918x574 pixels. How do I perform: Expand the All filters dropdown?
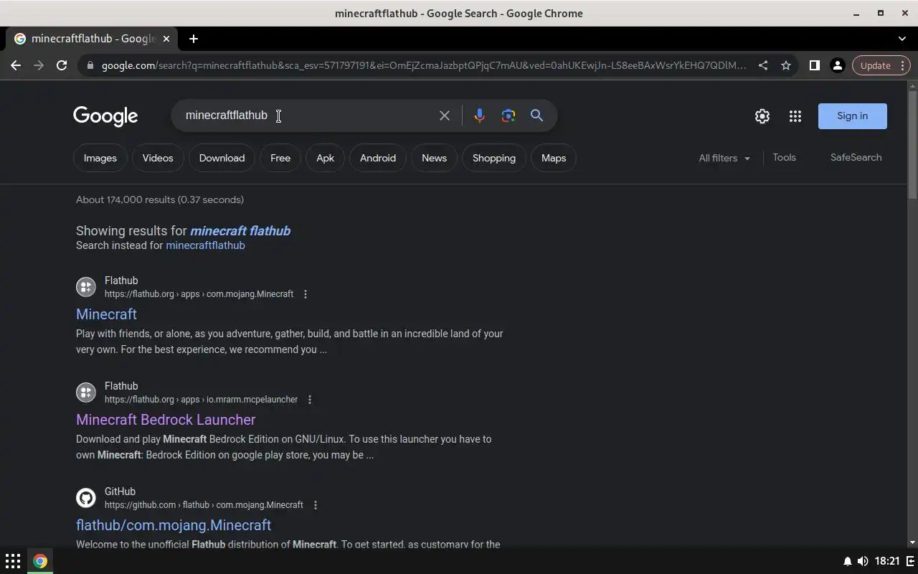(724, 158)
